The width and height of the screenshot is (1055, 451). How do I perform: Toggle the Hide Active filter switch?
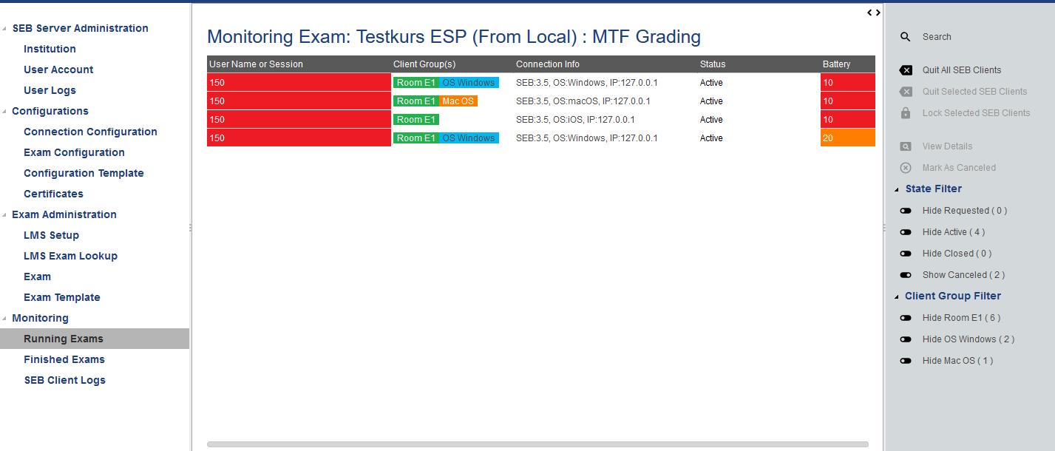click(x=906, y=232)
